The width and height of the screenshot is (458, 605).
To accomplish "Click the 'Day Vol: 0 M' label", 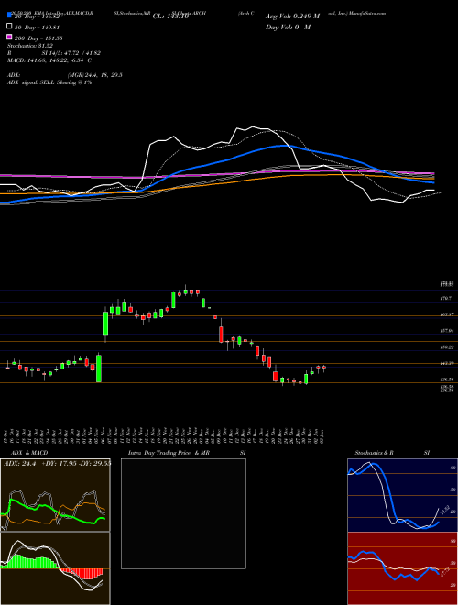I will (288, 27).
